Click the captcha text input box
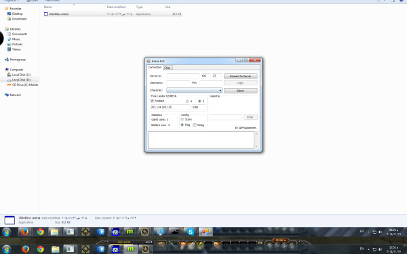 click(x=226, y=117)
